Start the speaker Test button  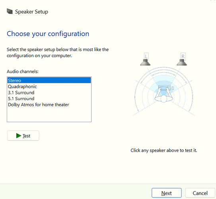pos(23,136)
